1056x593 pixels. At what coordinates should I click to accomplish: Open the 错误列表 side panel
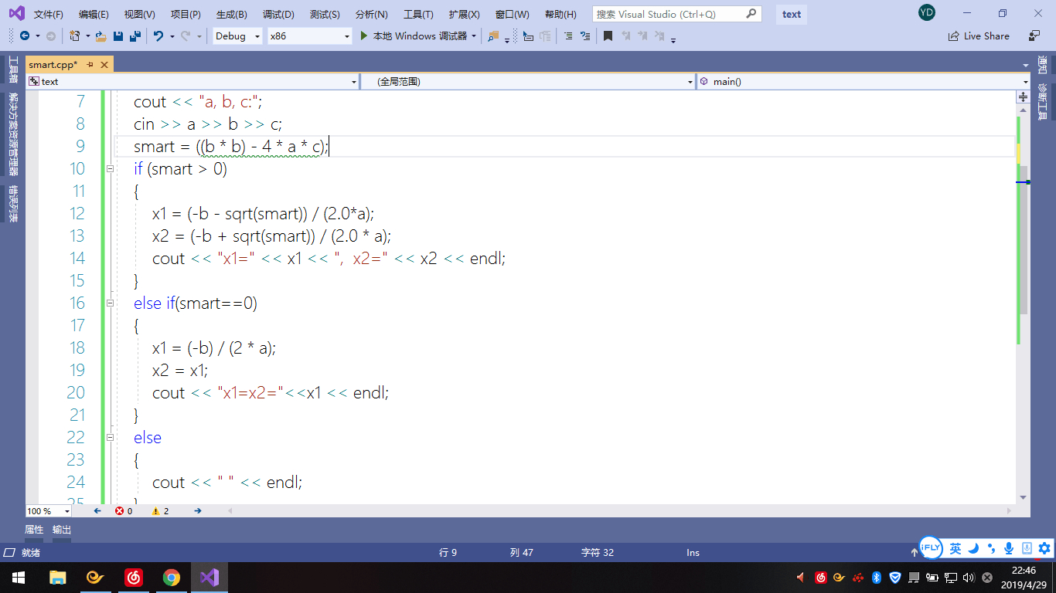point(12,204)
